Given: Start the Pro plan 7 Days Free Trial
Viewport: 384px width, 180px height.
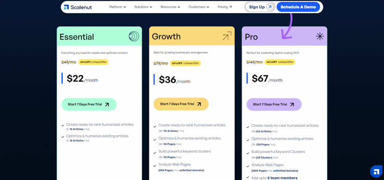Looking at the screenshot, I should pos(274,104).
